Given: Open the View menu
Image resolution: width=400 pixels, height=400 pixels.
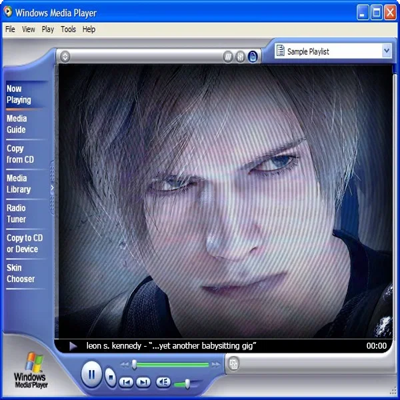Looking at the screenshot, I should click(x=28, y=29).
